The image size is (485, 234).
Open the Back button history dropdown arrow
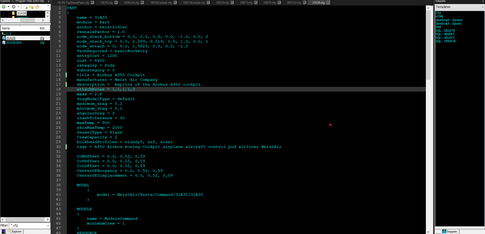tap(8, 7)
